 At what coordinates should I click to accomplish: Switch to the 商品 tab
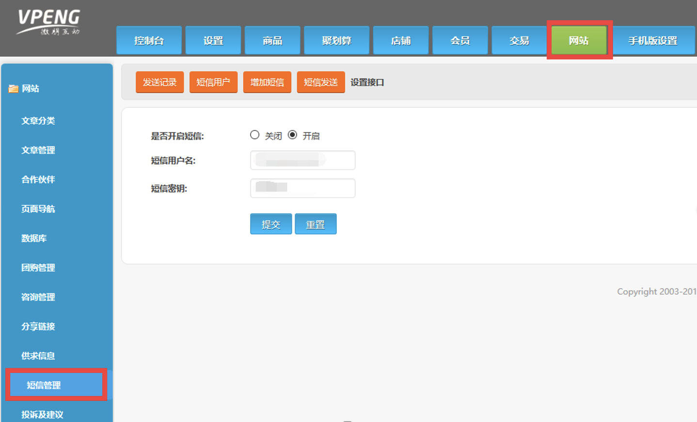(x=272, y=41)
